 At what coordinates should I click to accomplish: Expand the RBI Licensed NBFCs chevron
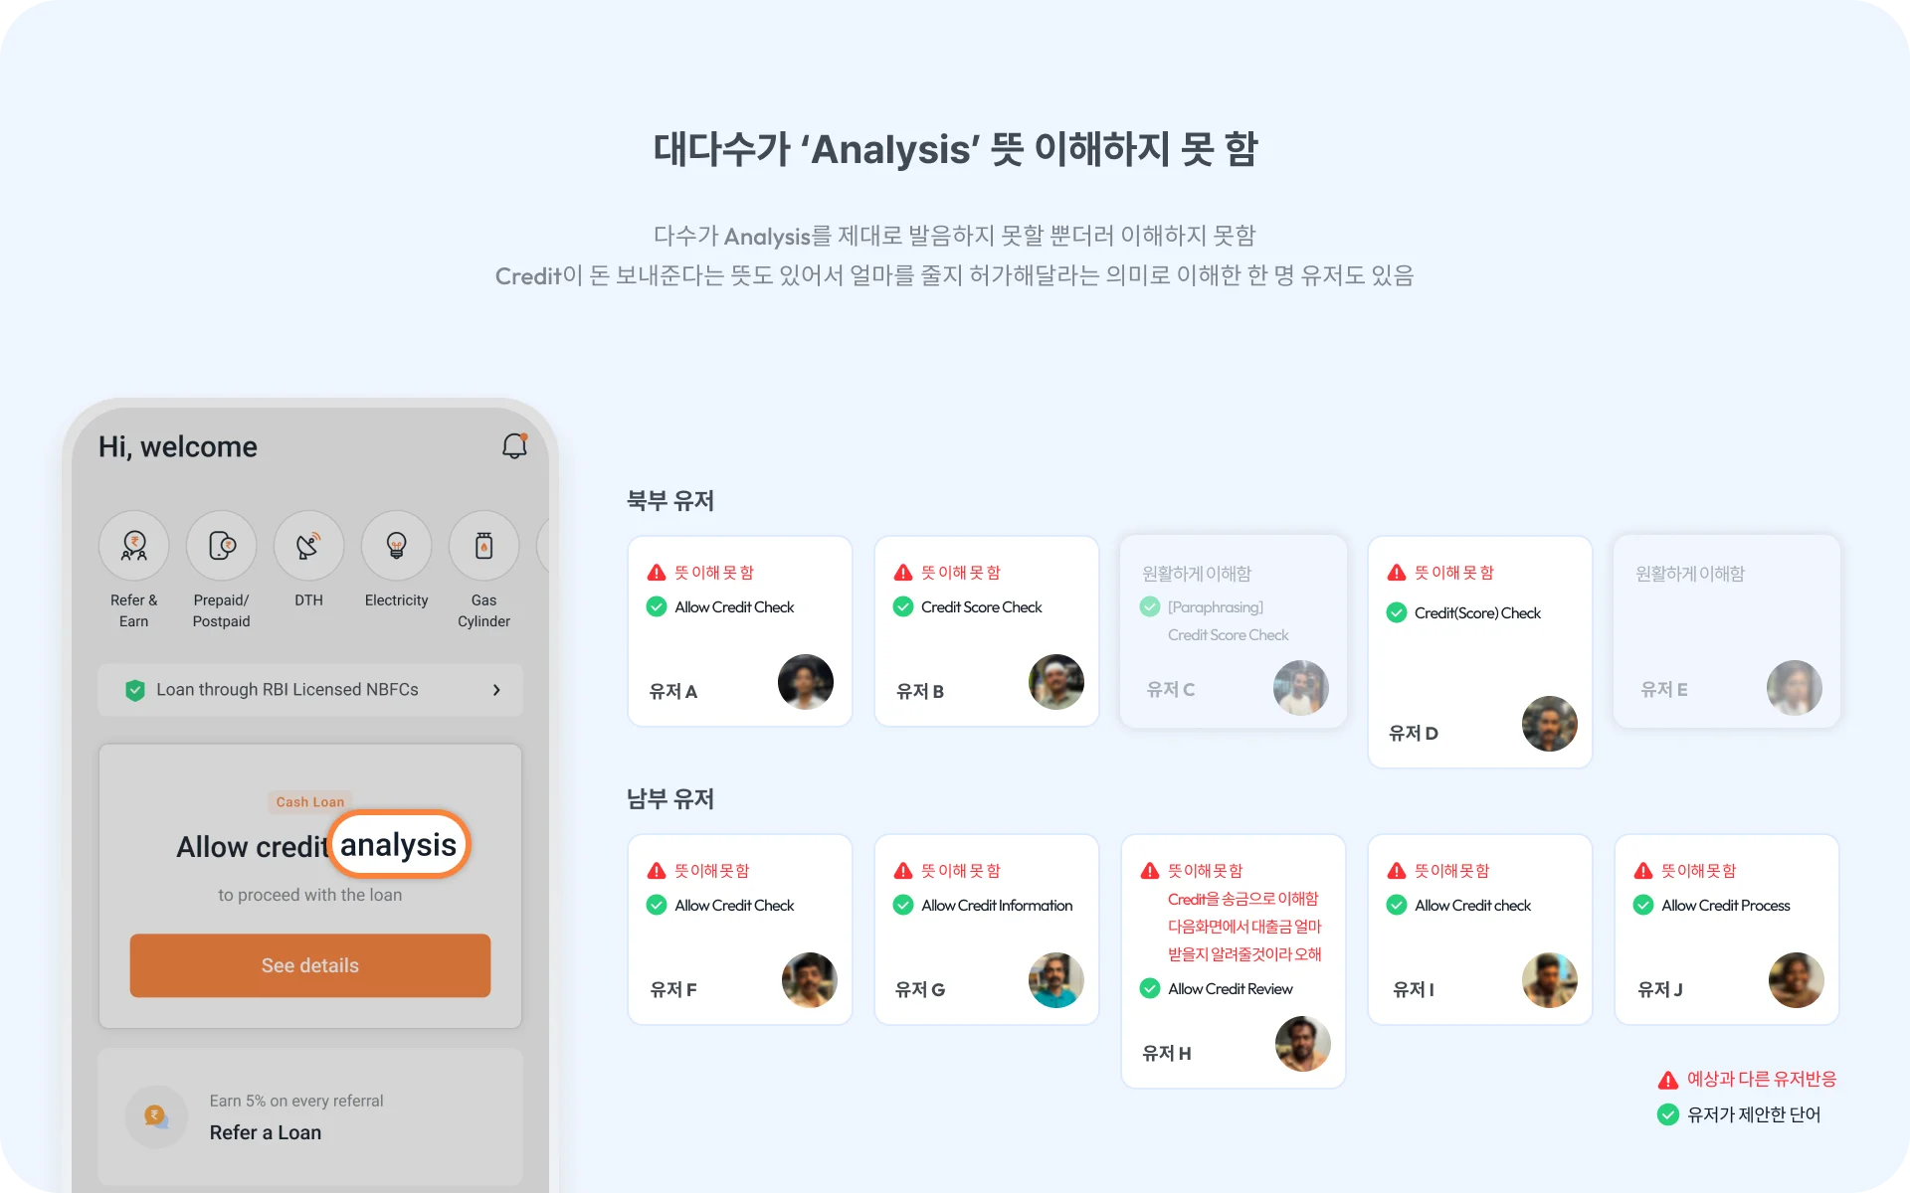click(x=496, y=690)
